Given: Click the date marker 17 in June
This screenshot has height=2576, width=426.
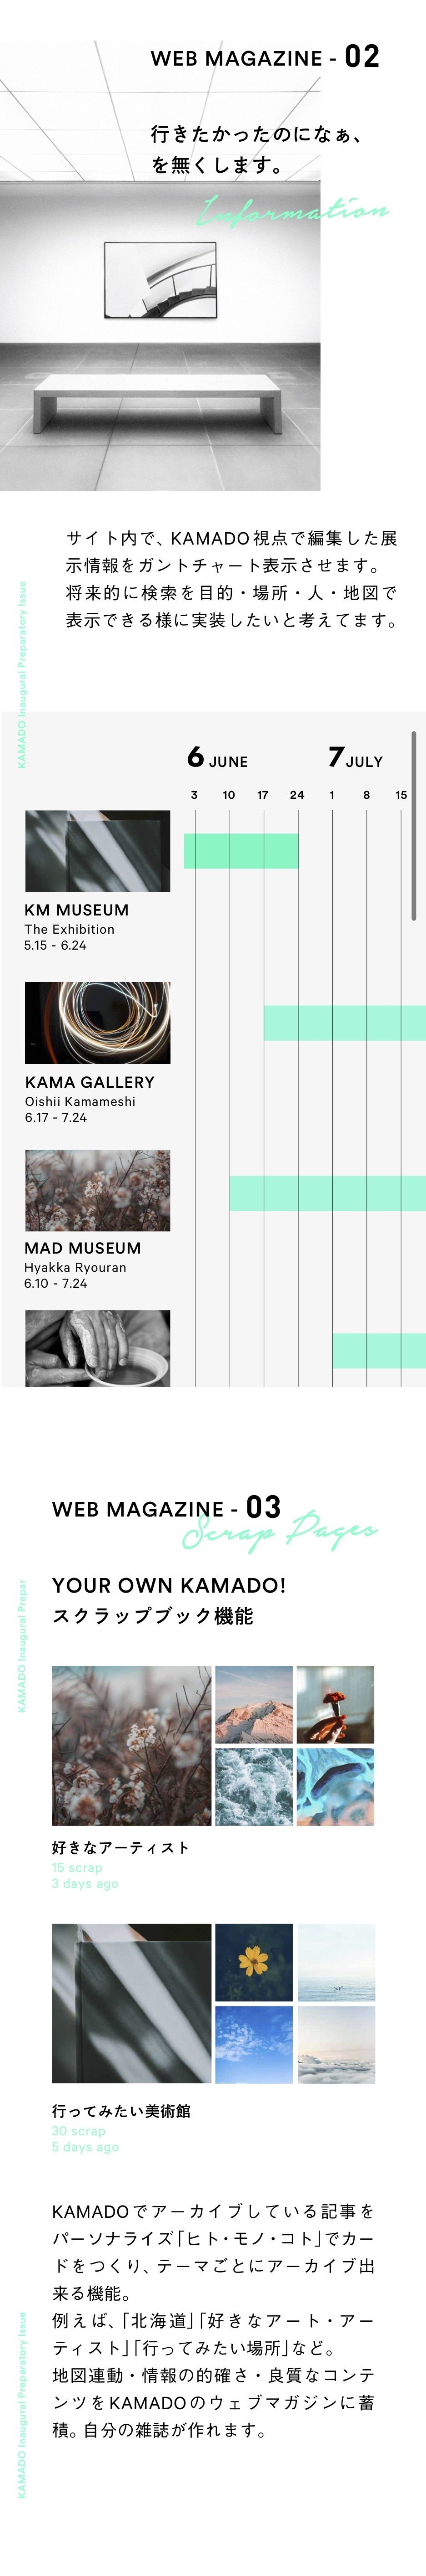Looking at the screenshot, I should (262, 795).
